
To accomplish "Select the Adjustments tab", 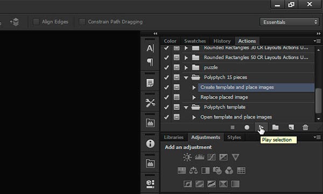I will tap(206, 137).
